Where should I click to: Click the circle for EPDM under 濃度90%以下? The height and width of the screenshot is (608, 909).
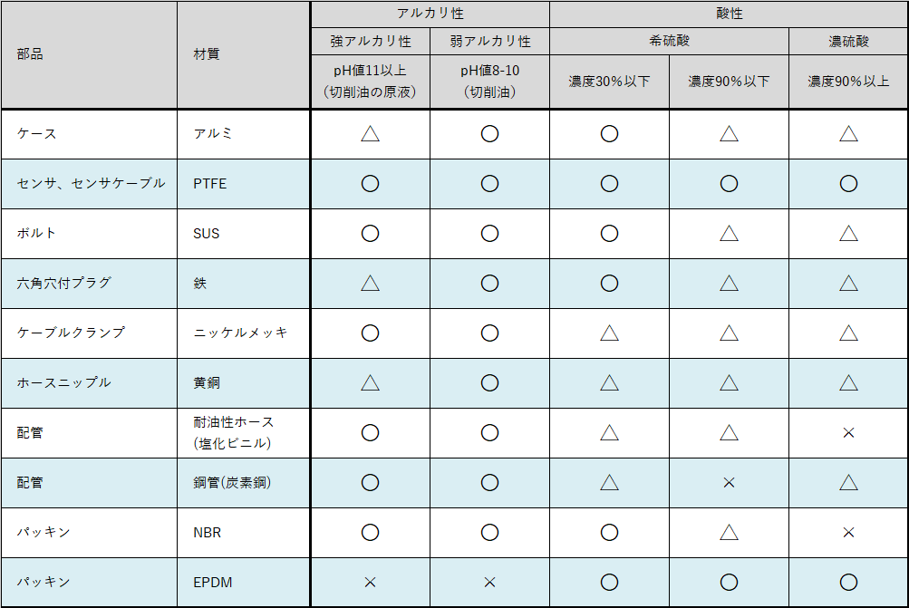pyautogui.click(x=729, y=582)
